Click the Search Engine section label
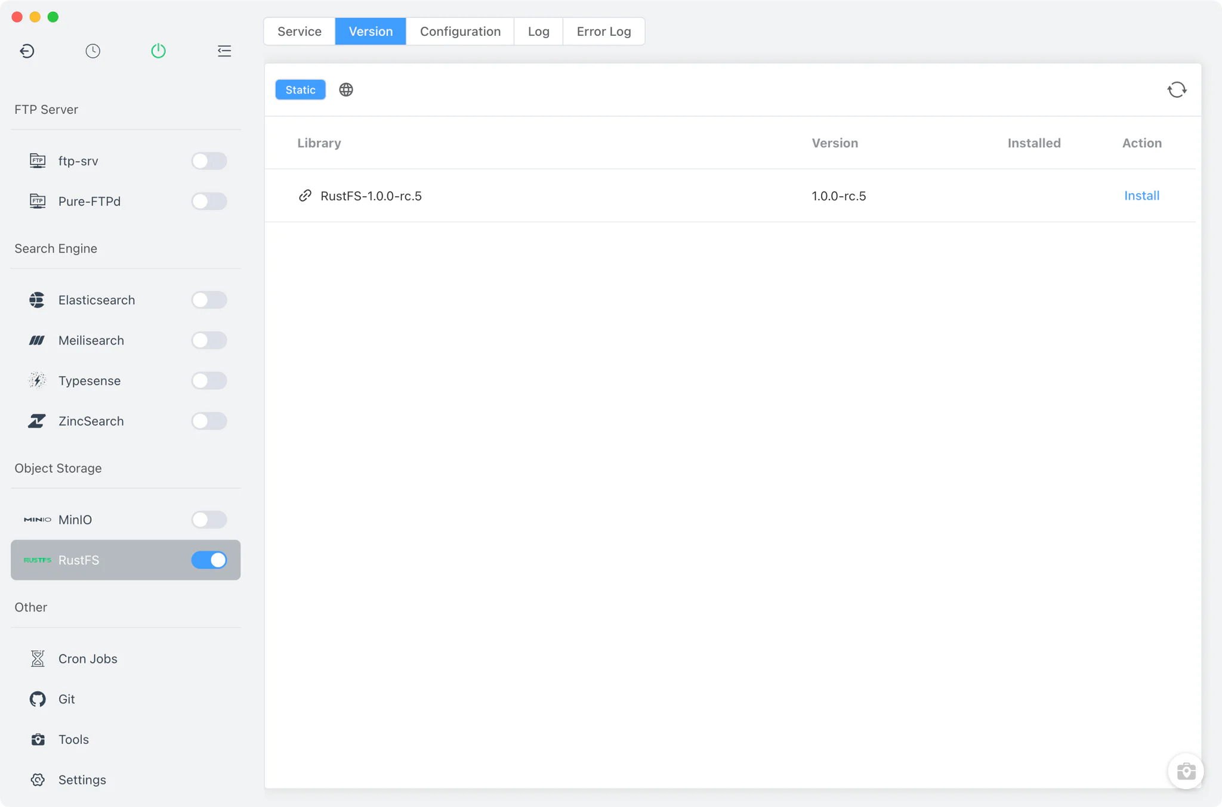The height and width of the screenshot is (807, 1222). click(x=55, y=249)
